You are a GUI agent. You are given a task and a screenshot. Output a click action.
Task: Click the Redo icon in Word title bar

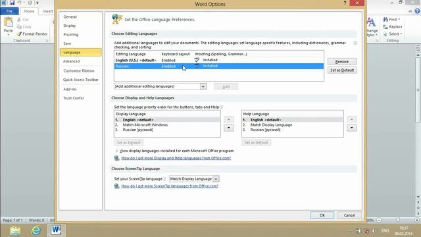tap(30, 3)
